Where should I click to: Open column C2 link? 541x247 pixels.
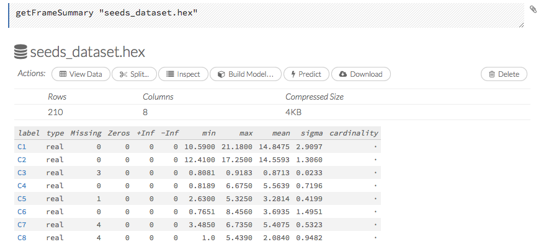click(x=22, y=160)
